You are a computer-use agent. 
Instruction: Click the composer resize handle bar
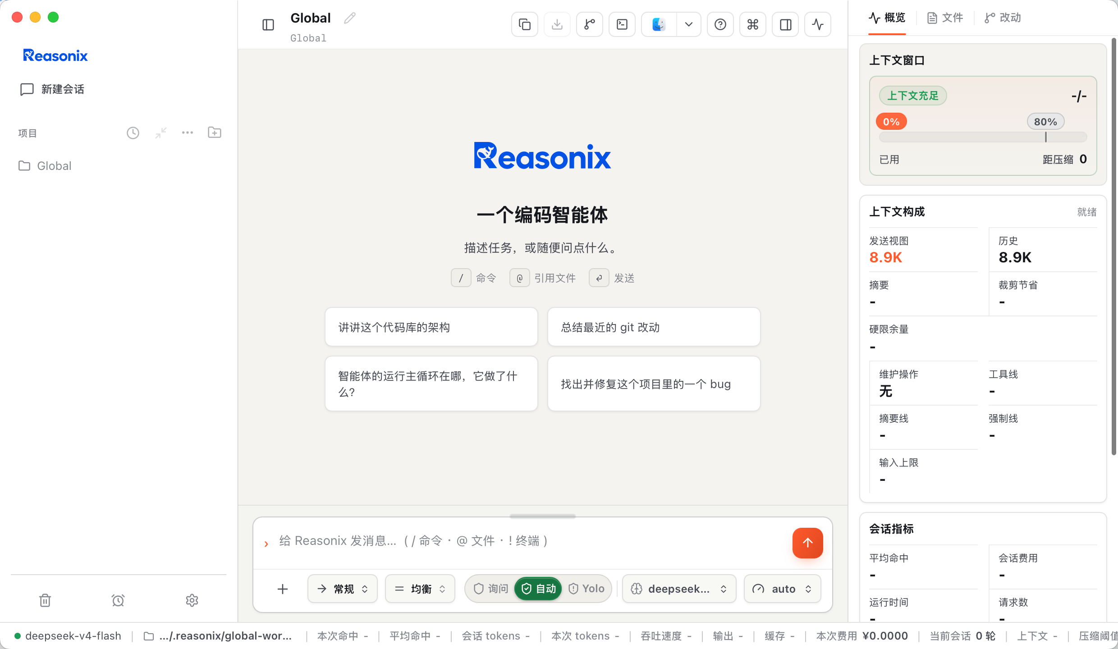pyautogui.click(x=543, y=516)
